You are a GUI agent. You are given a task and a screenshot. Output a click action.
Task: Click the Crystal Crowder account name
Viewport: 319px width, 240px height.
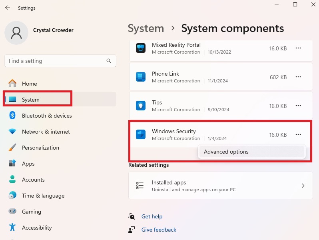tap(53, 30)
